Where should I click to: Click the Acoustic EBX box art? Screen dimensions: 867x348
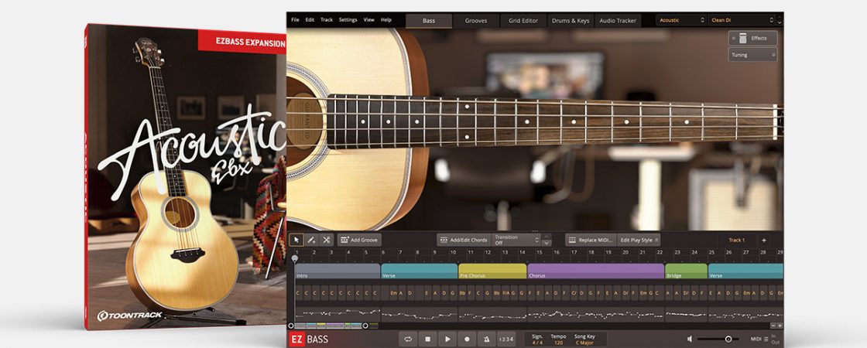coord(185,177)
